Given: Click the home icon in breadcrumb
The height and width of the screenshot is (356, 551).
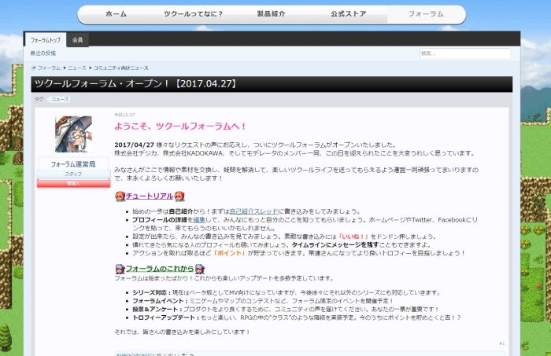Looking at the screenshot, I should [34, 68].
